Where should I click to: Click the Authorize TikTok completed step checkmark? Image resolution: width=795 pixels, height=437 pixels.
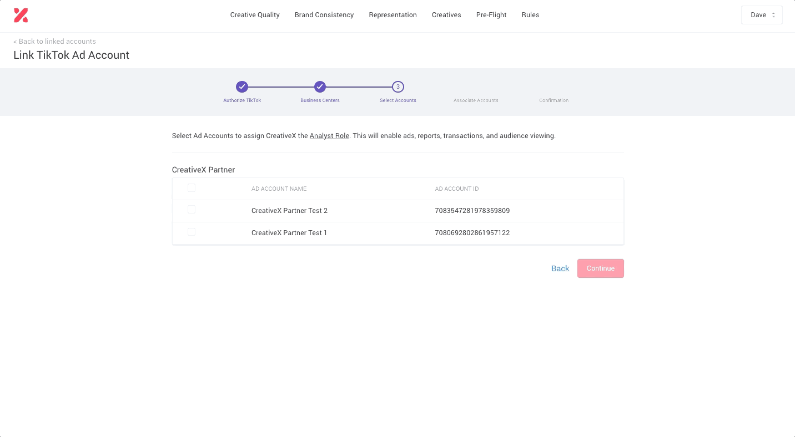(241, 87)
